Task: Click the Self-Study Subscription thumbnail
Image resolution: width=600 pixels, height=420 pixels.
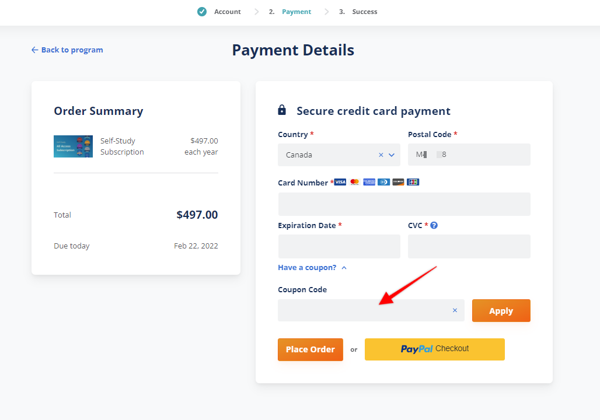Action: pyautogui.click(x=73, y=146)
